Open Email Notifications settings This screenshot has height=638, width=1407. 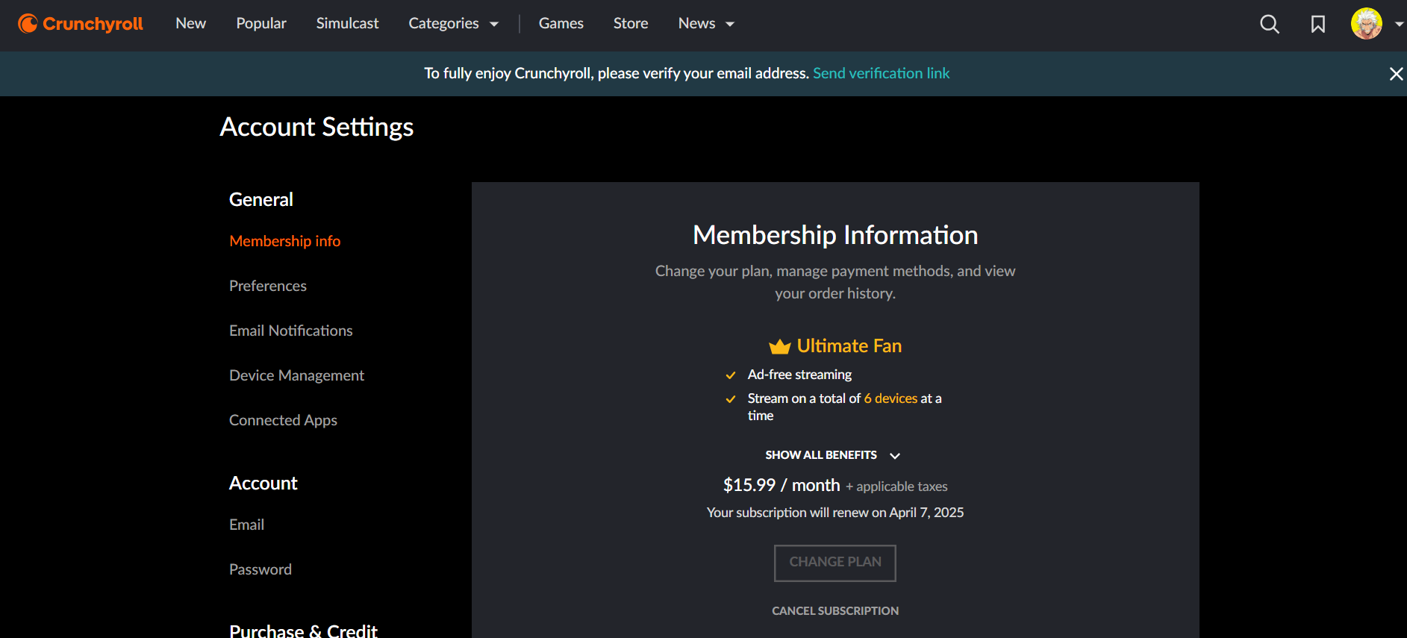point(290,331)
